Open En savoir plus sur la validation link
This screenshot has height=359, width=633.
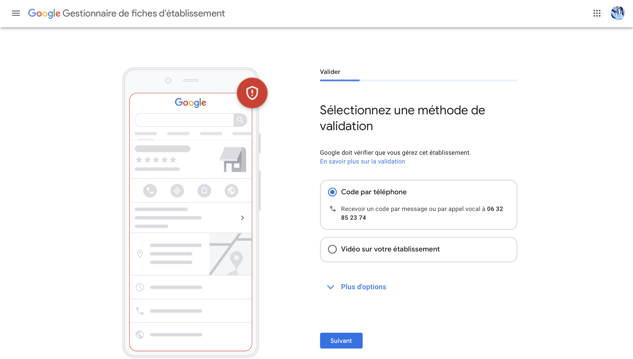pos(362,162)
